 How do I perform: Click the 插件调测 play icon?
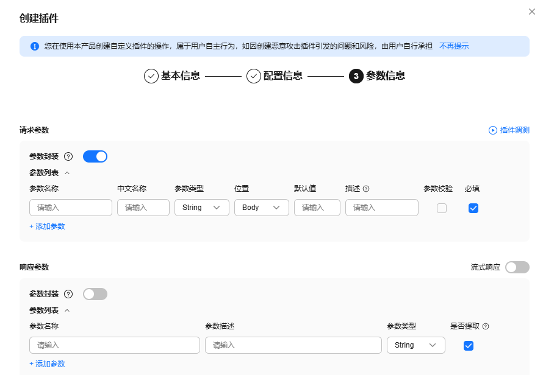493,130
